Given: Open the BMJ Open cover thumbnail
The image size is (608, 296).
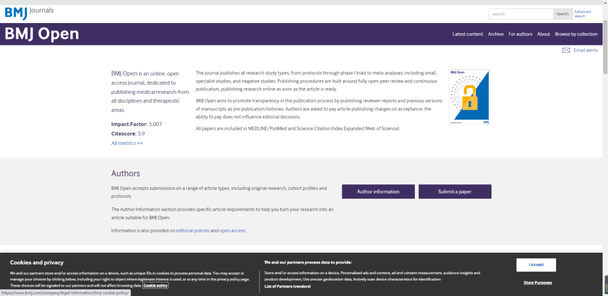Looking at the screenshot, I should (x=469, y=97).
